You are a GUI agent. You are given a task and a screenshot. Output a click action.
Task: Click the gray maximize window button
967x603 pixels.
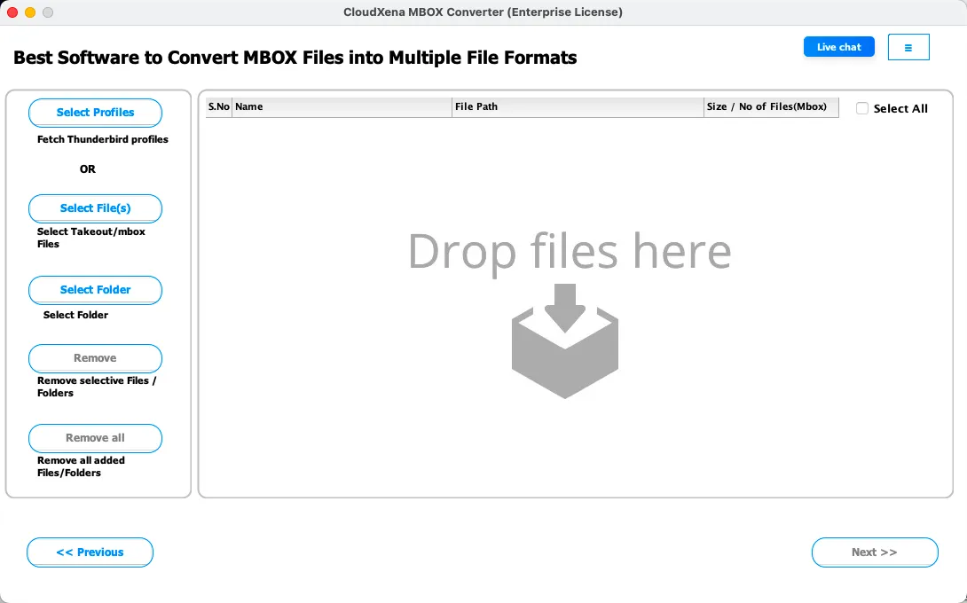pos(48,12)
